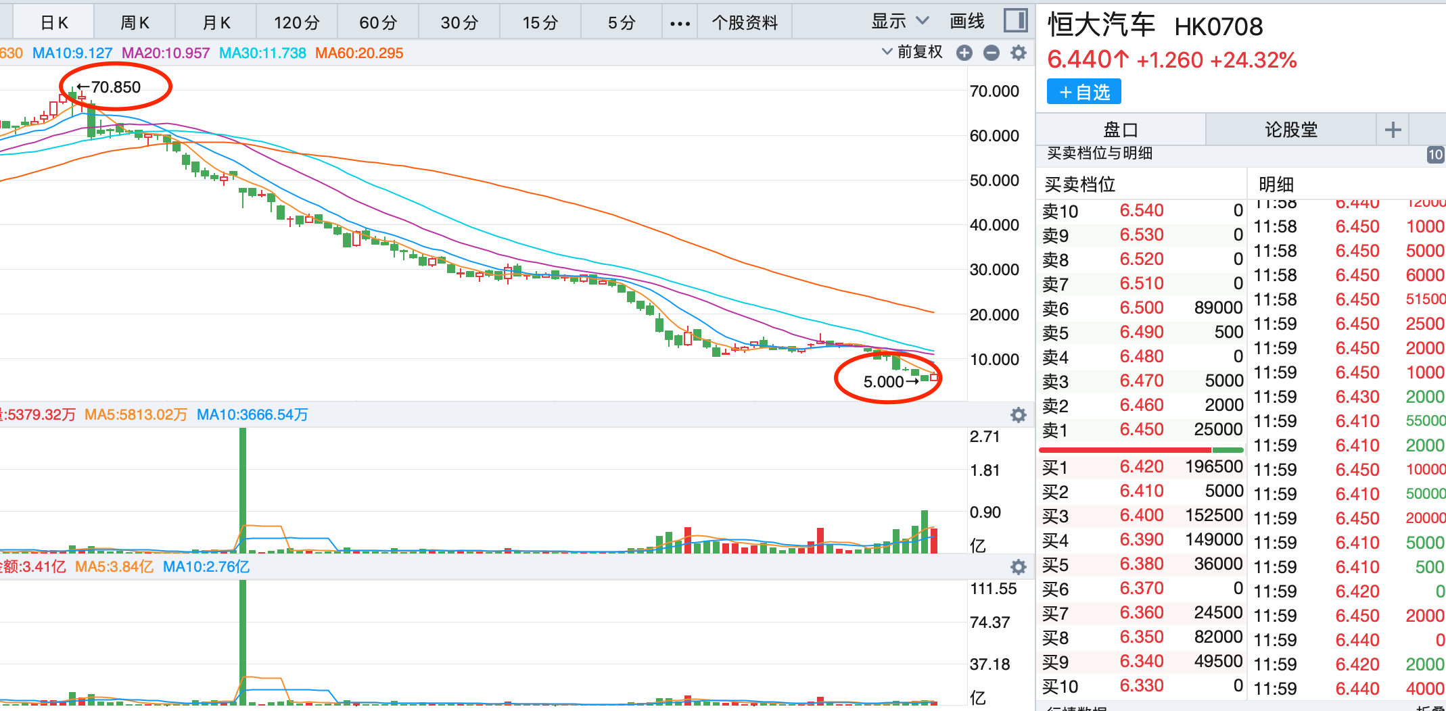Add a new panel tab with plus icon

[x=1393, y=130]
